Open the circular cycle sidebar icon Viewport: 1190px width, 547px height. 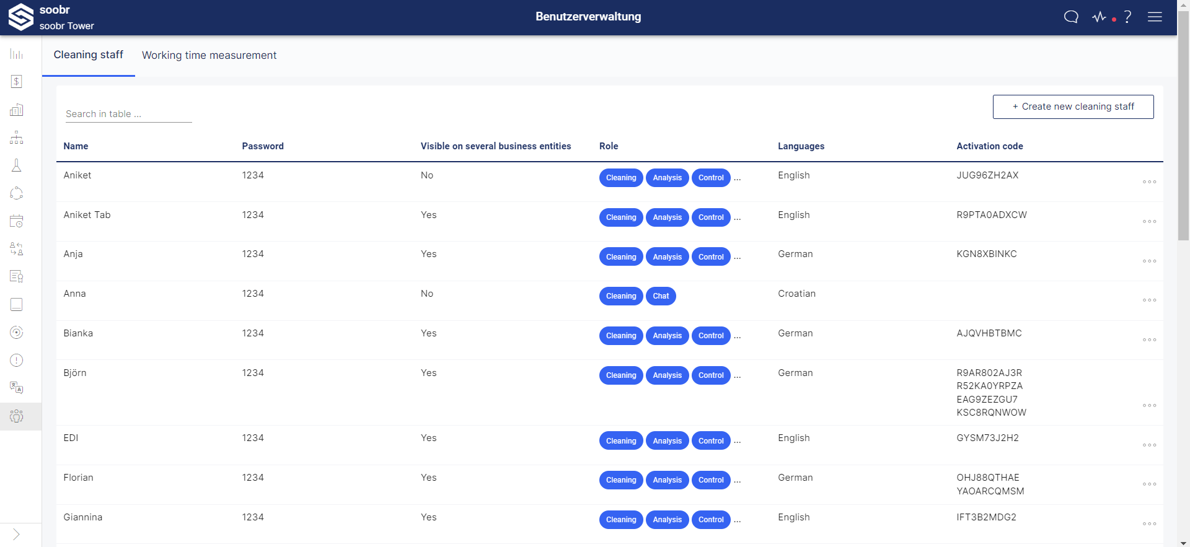click(17, 193)
